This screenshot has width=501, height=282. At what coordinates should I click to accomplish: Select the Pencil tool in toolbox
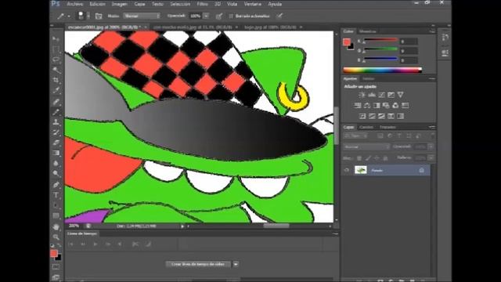click(x=56, y=112)
